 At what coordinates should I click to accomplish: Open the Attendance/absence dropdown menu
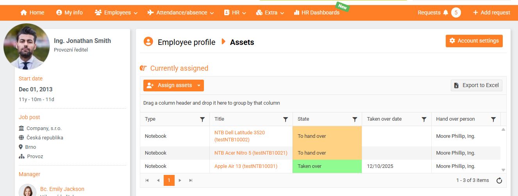pos(181,12)
